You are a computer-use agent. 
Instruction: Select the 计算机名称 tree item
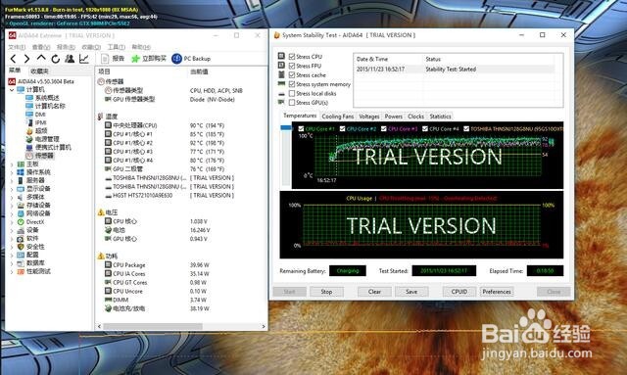click(45, 106)
